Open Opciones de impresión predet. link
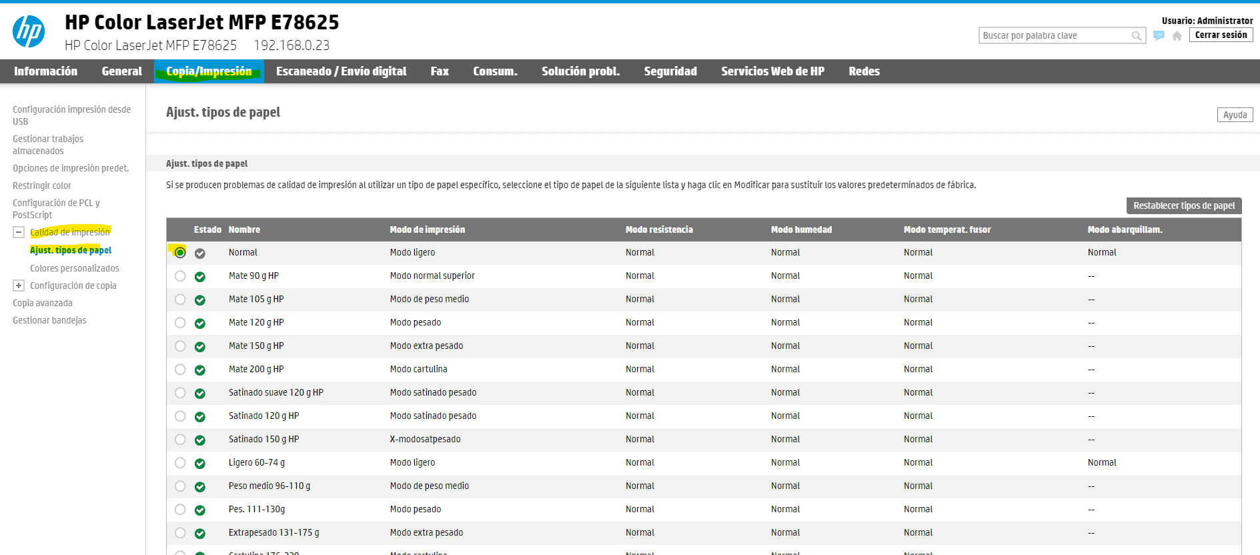This screenshot has height=555, width=1260. 71,168
